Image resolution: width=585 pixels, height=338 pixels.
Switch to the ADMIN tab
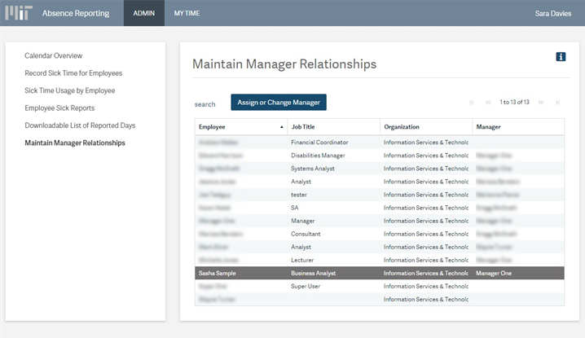tap(144, 13)
